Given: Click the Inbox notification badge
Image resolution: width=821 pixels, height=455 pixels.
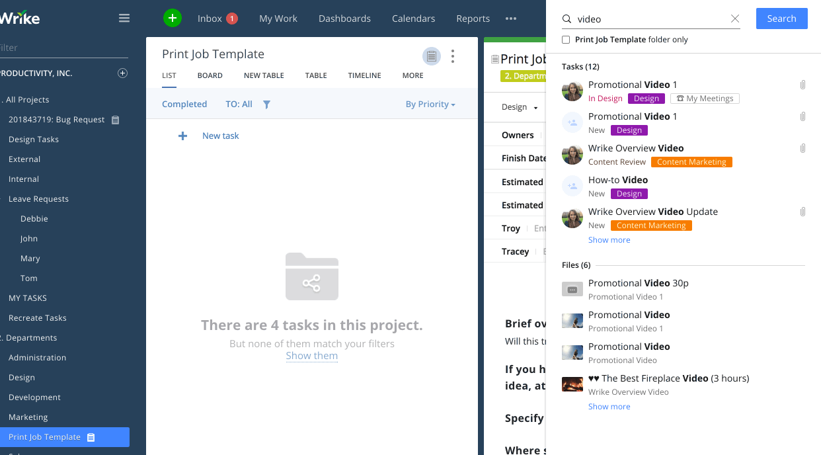Looking at the screenshot, I should tap(232, 19).
